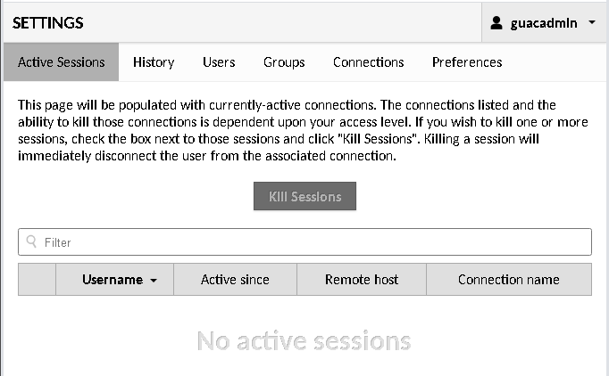Open the guacadmin account menu
The height and width of the screenshot is (376, 609).
[x=544, y=22]
